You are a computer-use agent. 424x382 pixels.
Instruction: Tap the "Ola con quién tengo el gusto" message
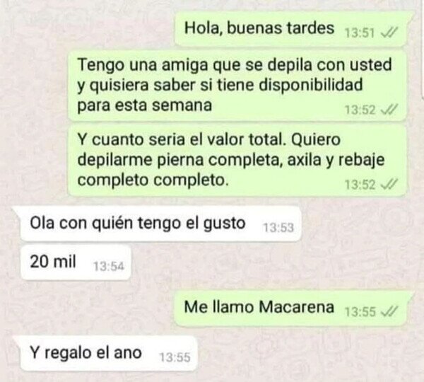click(161, 224)
